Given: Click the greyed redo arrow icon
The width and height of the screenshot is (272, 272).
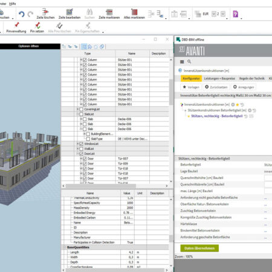Looking at the screenshot, I should [30, 14].
